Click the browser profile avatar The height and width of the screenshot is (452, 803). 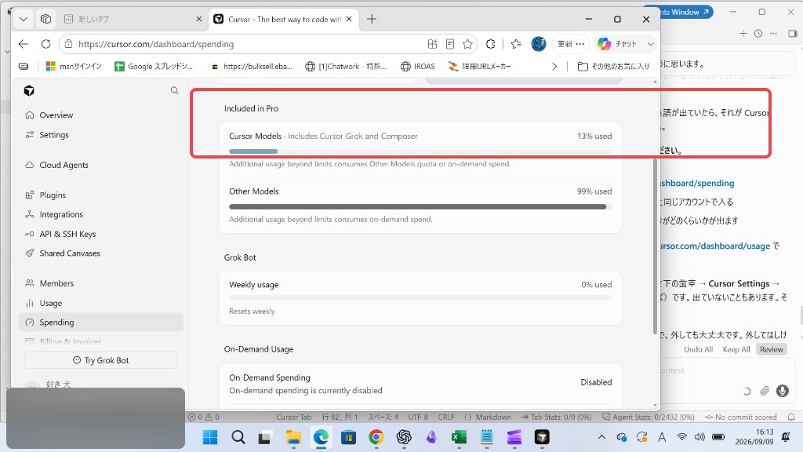tap(538, 44)
